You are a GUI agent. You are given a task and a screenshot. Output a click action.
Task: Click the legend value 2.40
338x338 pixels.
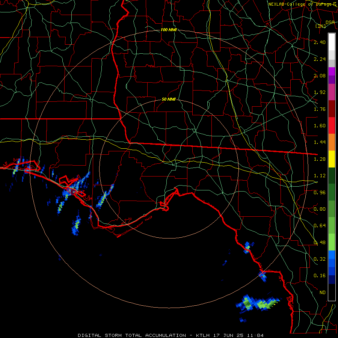click(320, 42)
